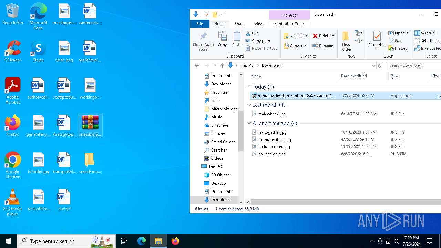The image size is (441, 248).
Task: Click Edge icon in taskbar
Action: click(x=142, y=241)
